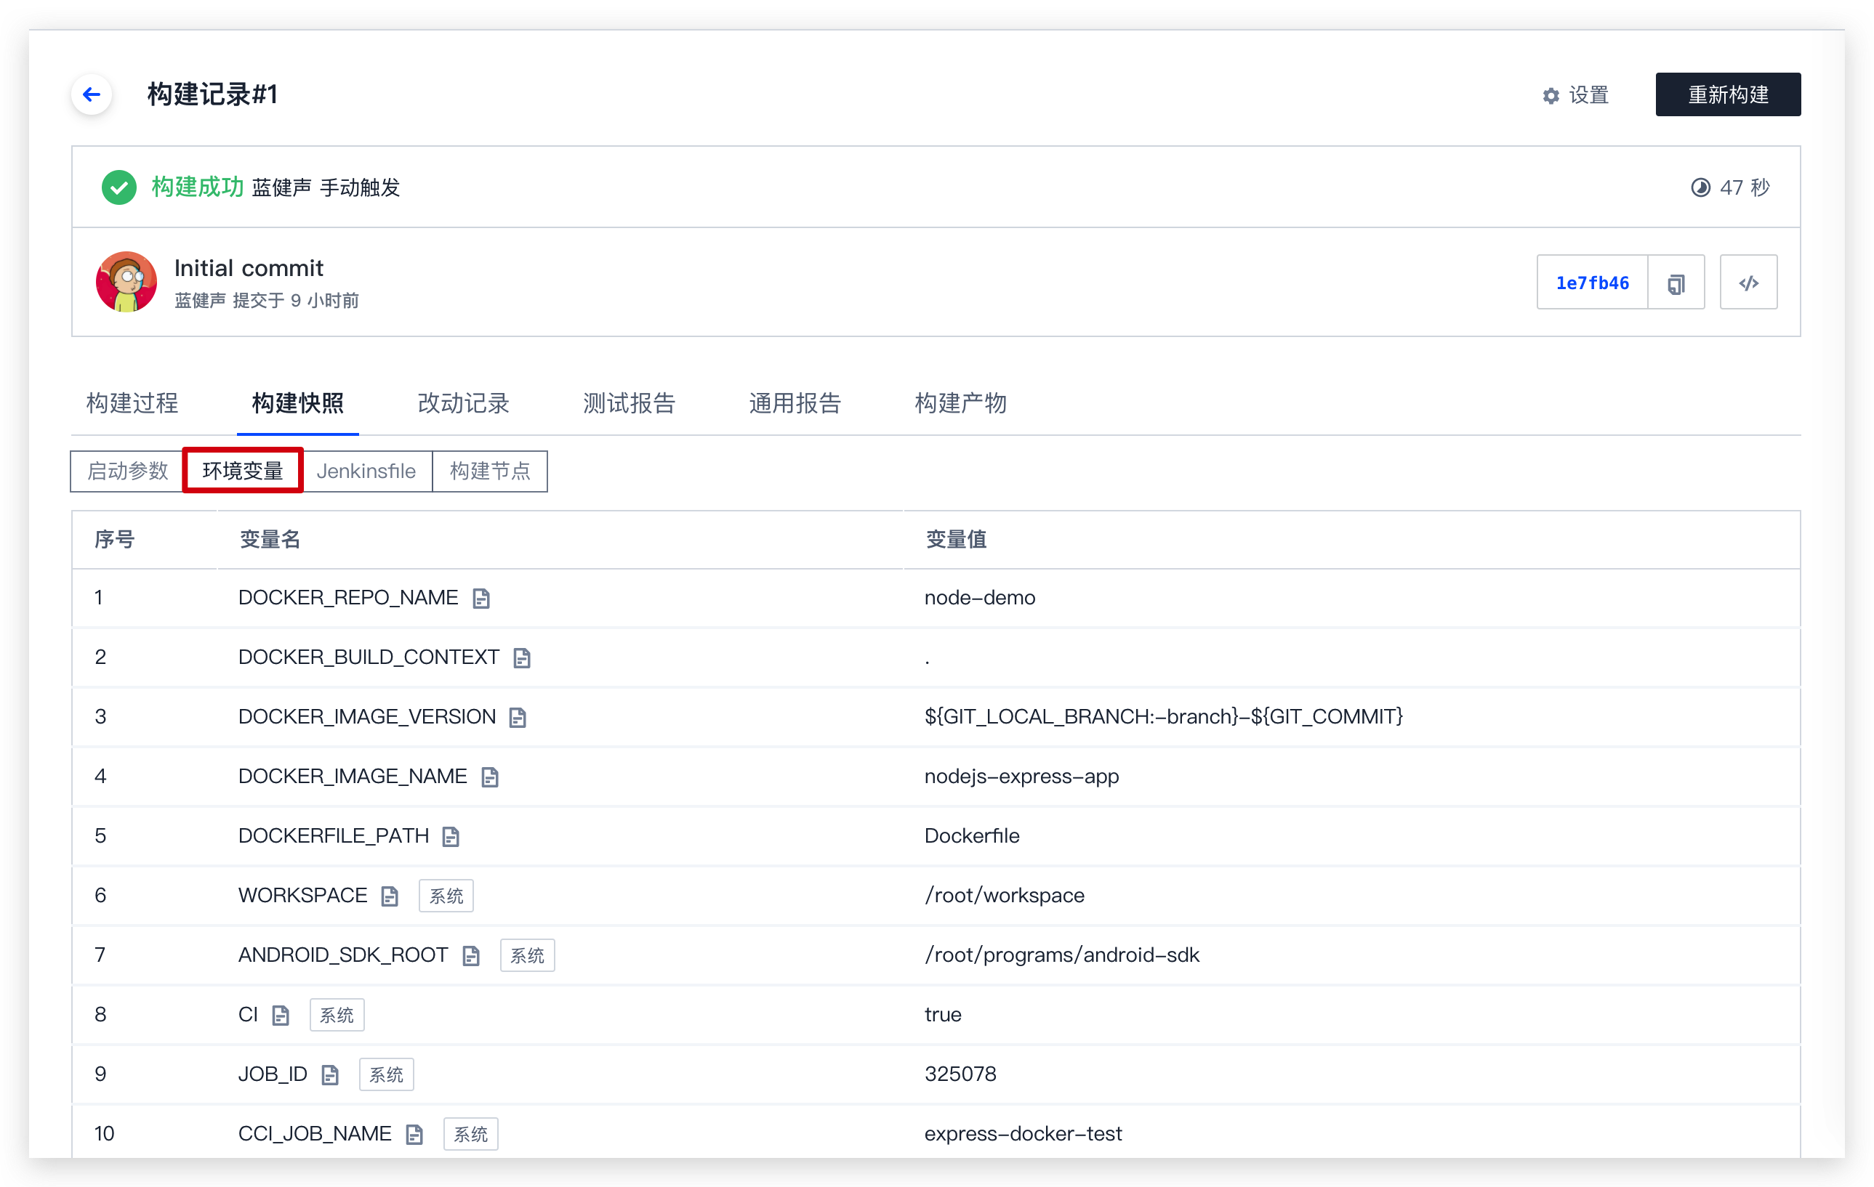Click the committer avatar image
1874x1187 pixels.
coord(126,282)
